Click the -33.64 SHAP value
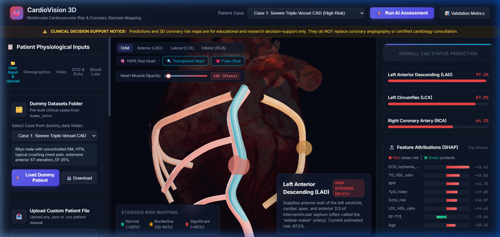Viewport: 500px width, 237px height. 481,217
